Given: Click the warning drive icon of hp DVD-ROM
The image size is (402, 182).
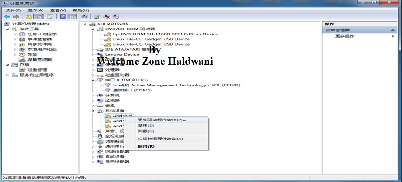Looking at the screenshot, I should pyautogui.click(x=108, y=34).
